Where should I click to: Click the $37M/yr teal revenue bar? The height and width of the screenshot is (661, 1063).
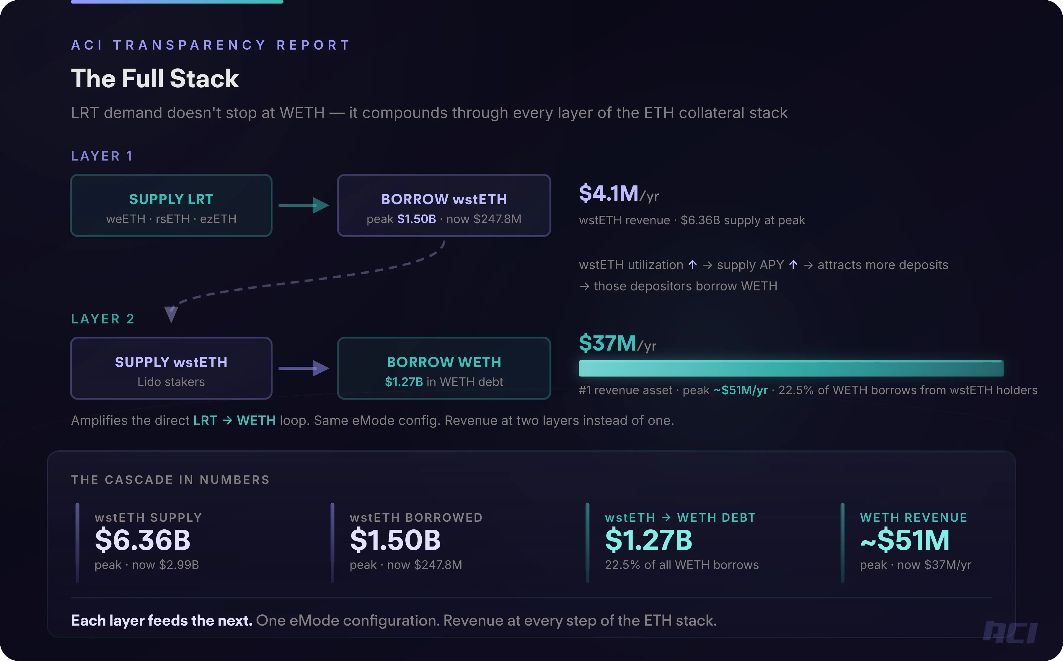pyautogui.click(x=791, y=368)
